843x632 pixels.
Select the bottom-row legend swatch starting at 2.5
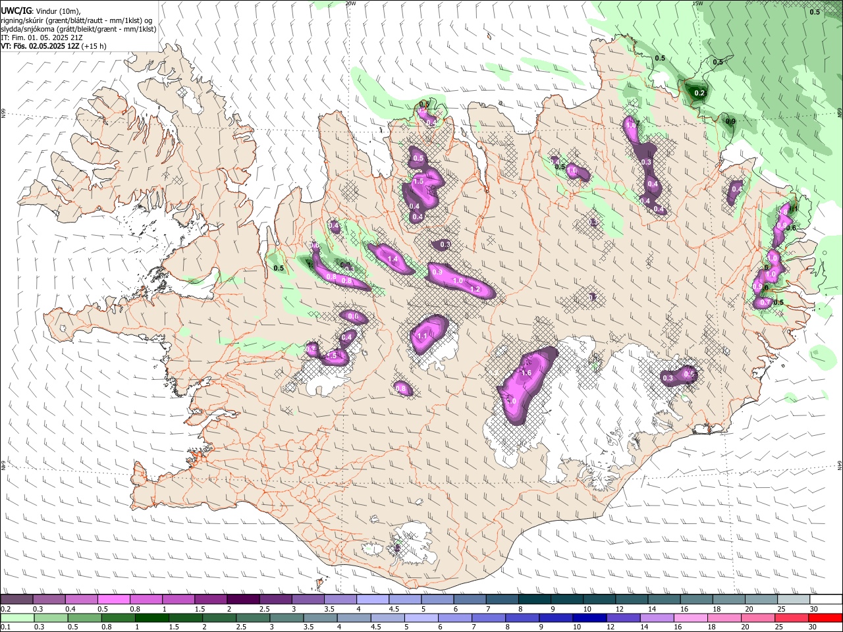[252, 618]
